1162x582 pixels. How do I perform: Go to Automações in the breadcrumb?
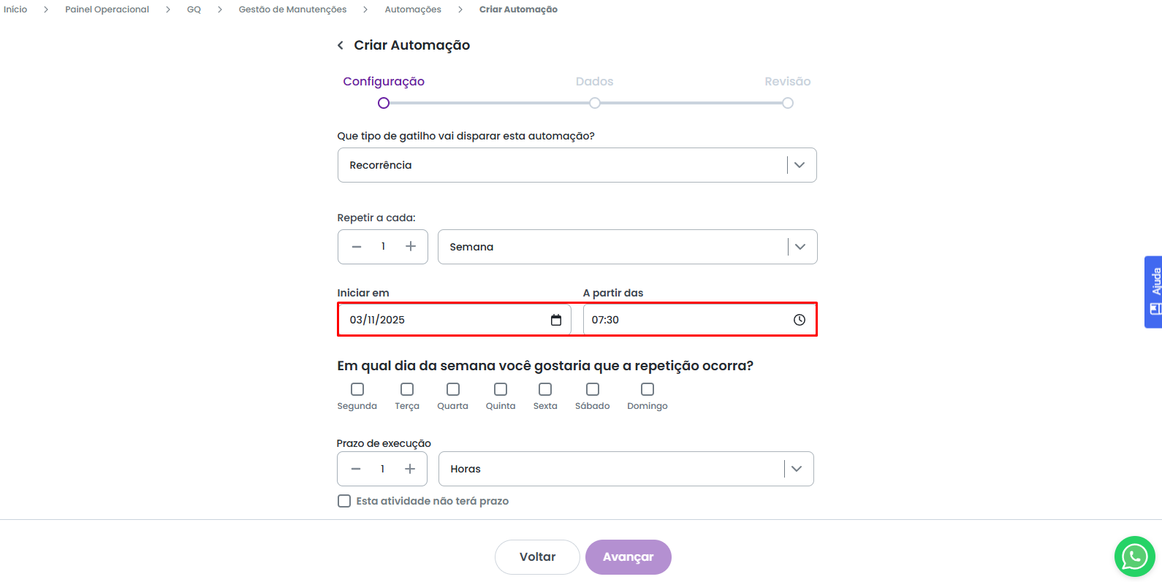point(413,9)
